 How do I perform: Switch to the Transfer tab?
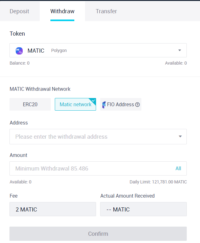[106, 11]
